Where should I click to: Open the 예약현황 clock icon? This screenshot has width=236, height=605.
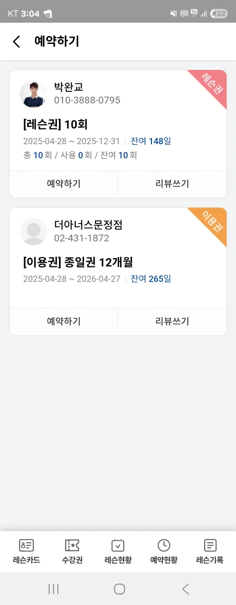[x=164, y=545]
